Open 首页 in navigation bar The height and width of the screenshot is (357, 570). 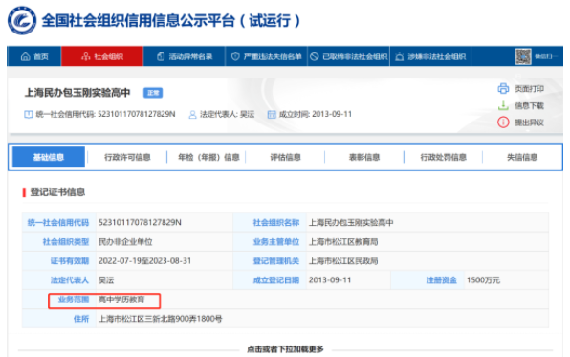click(34, 56)
